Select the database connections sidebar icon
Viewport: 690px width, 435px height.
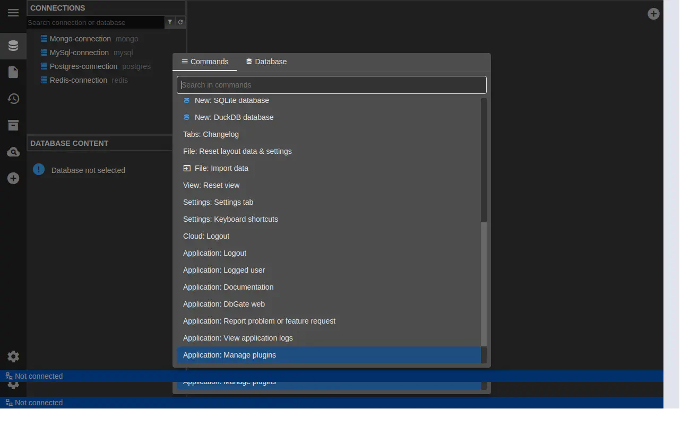pyautogui.click(x=13, y=46)
